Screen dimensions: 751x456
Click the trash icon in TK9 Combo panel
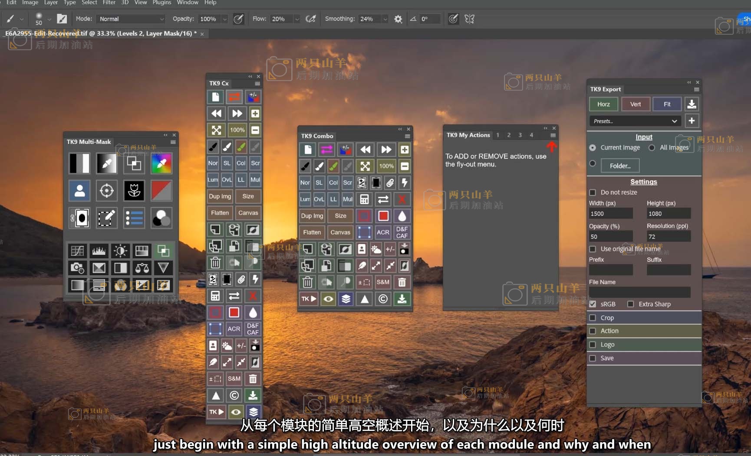point(307,282)
